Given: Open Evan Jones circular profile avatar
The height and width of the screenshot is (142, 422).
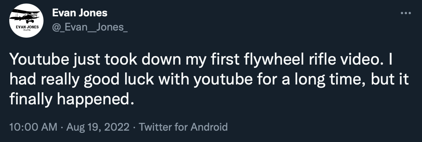Looking at the screenshot, I should coord(26,21).
